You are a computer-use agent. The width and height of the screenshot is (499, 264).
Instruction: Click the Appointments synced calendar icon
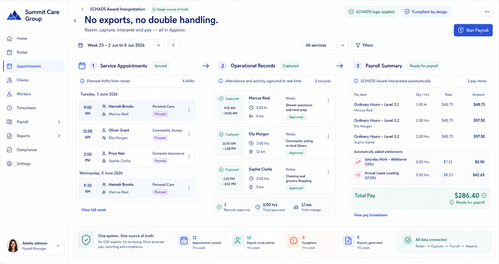point(184,241)
